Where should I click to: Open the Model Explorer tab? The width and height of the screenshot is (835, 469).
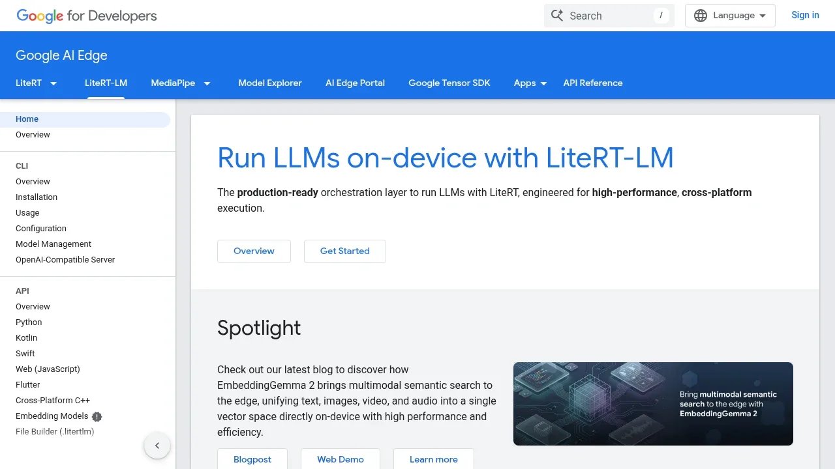[270, 83]
